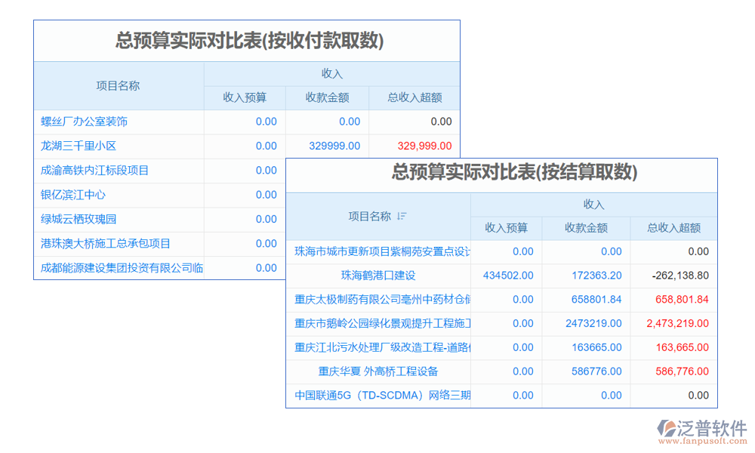Image resolution: width=755 pixels, height=453 pixels.
Task: Click the 银亿滨江中心 project name
Action: coord(73,195)
